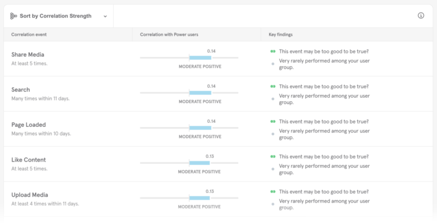Click the correlation nodes icon beside Sort

point(14,16)
